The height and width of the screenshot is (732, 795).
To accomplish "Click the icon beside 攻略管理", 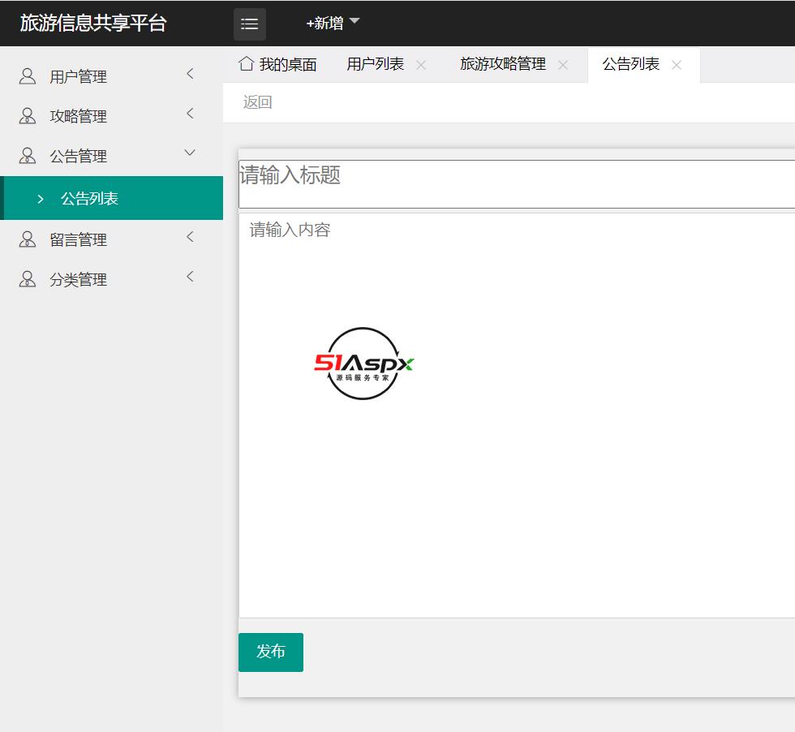I will 28,116.
